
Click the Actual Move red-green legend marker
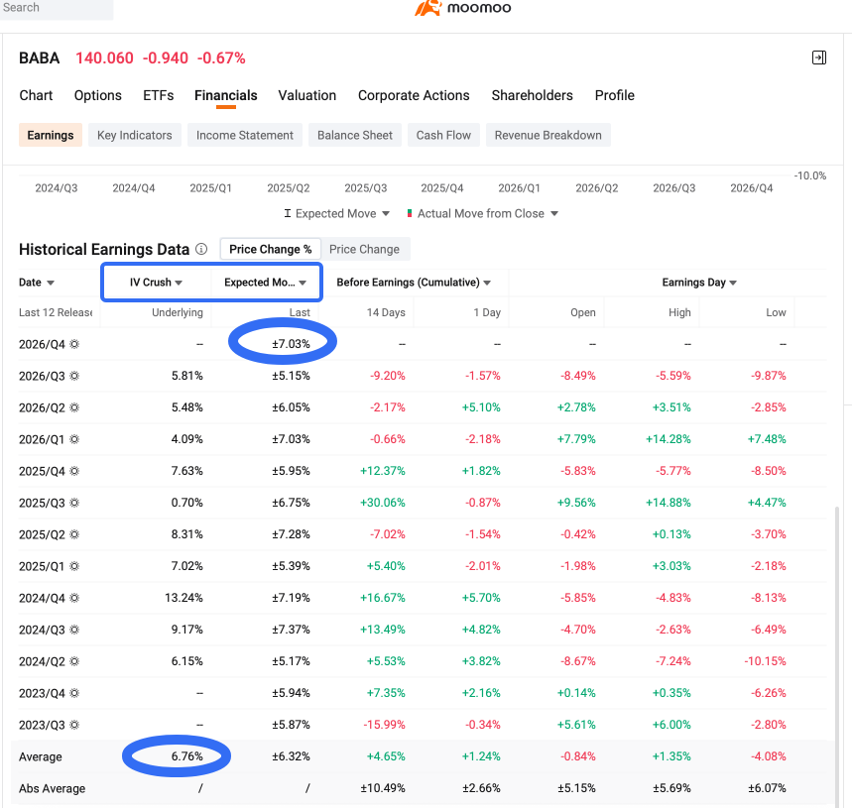click(410, 213)
